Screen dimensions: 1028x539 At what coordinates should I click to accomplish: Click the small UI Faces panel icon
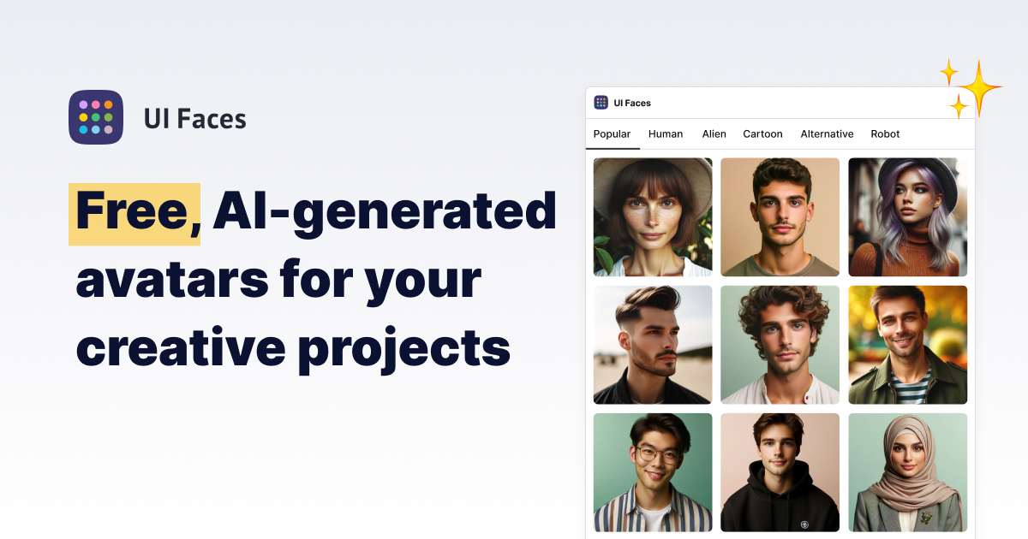point(601,103)
